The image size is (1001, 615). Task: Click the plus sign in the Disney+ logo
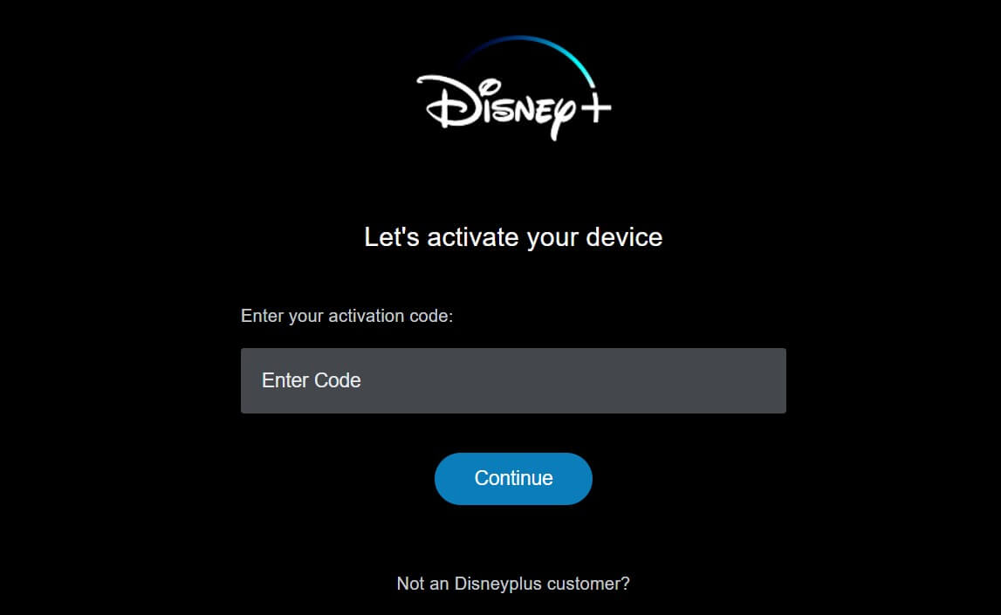[x=595, y=107]
